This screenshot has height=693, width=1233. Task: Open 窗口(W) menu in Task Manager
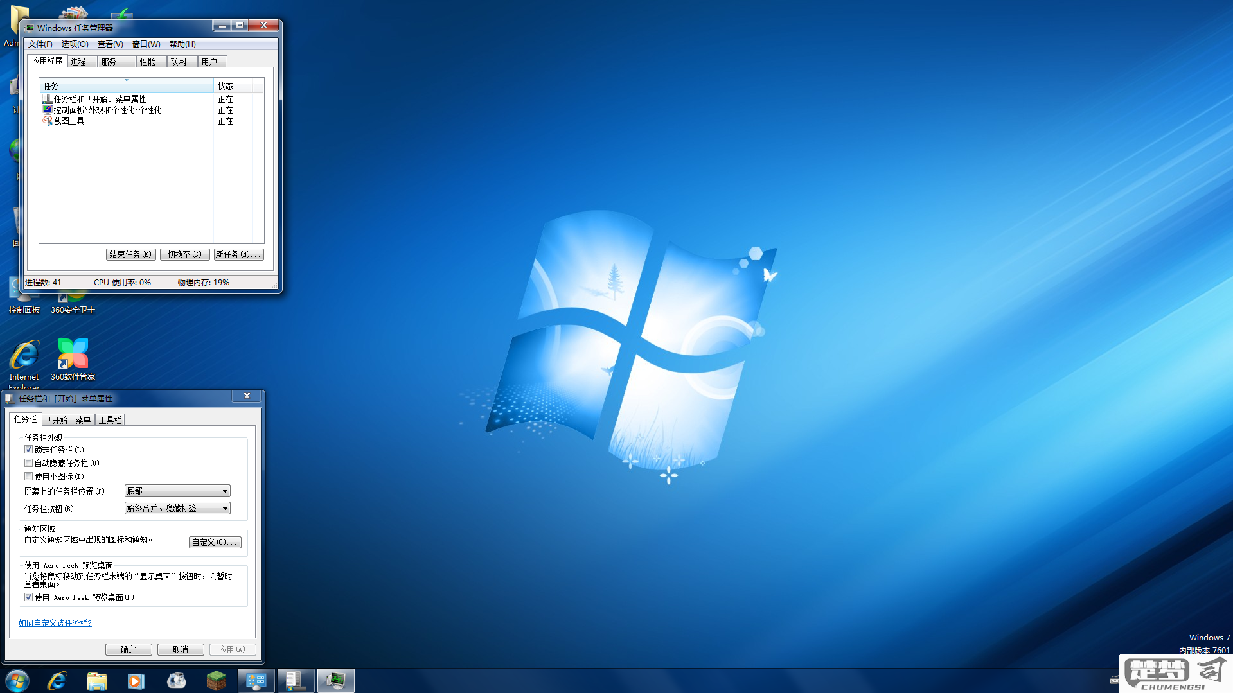click(x=146, y=44)
